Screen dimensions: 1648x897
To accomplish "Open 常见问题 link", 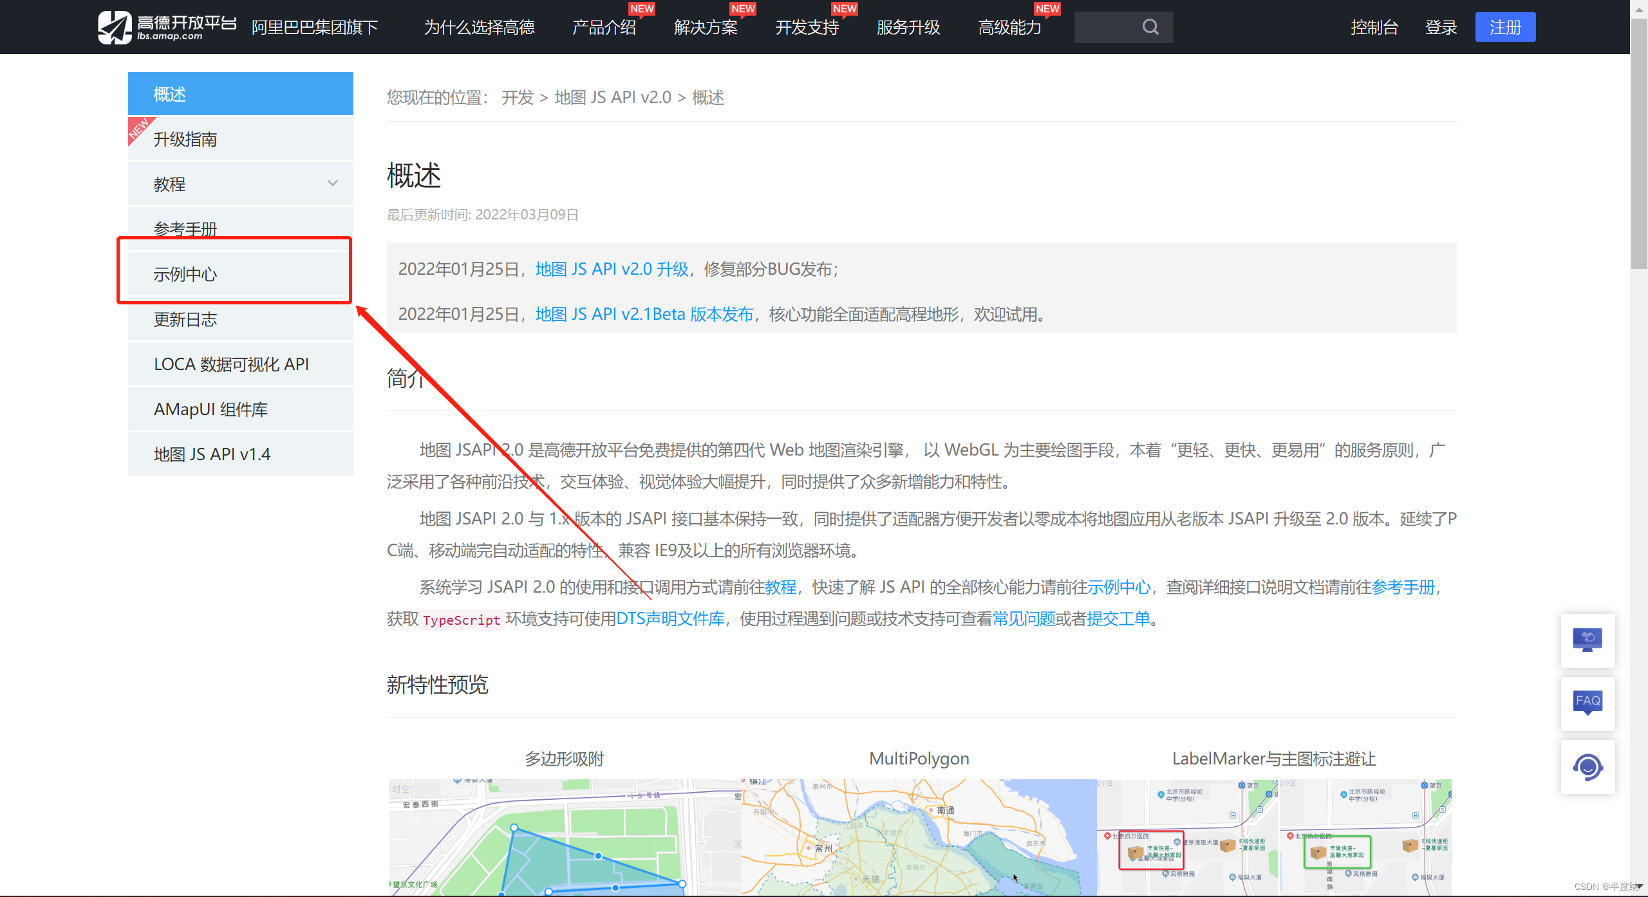I will (1024, 618).
